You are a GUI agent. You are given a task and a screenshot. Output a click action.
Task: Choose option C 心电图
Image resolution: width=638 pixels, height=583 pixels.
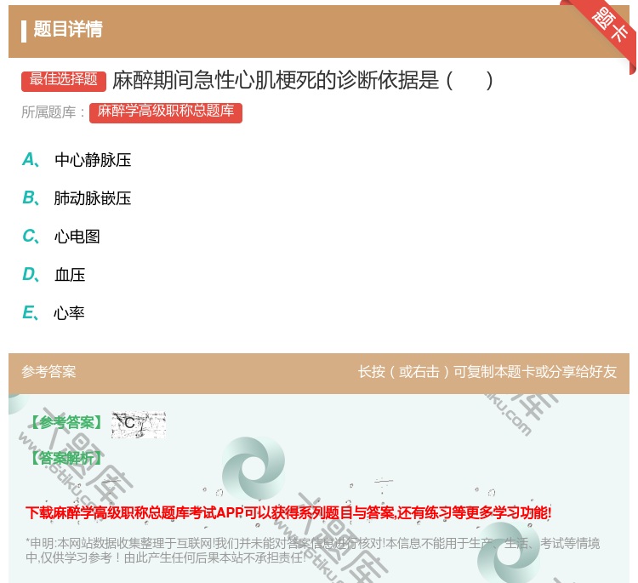coord(61,236)
